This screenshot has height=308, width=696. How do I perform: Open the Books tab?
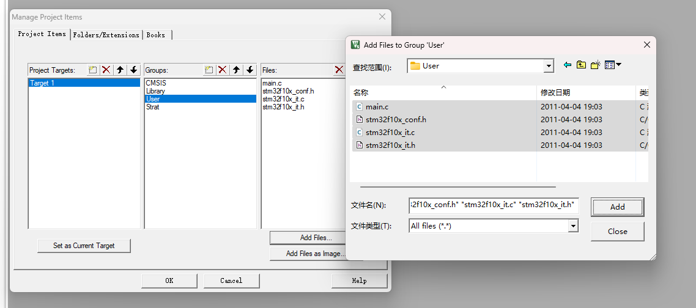pos(156,35)
